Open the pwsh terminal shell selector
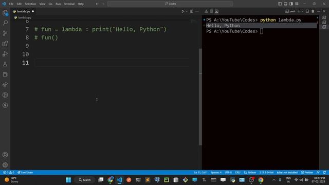Screen dimensions: 329x185 point(290,11)
